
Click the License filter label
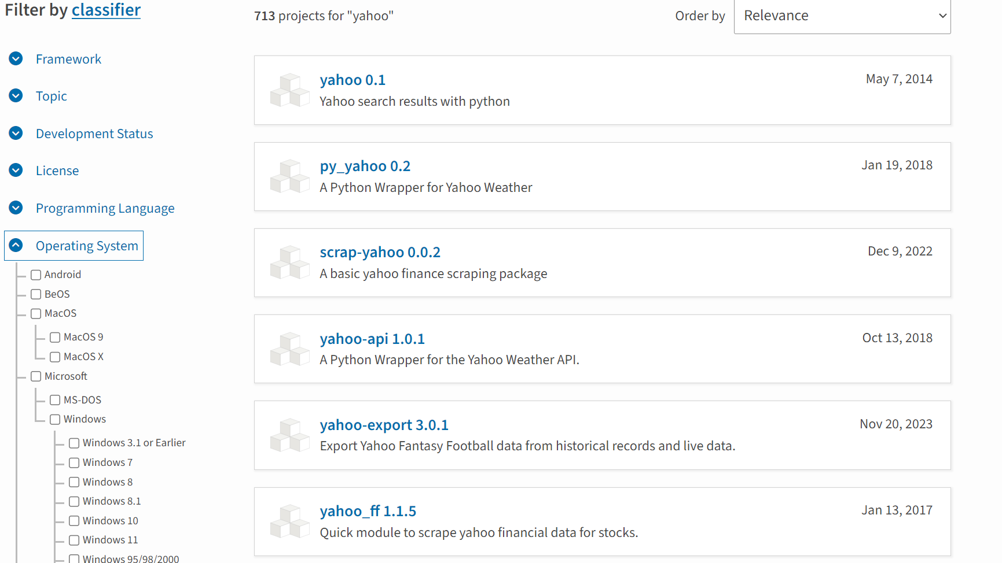57,171
